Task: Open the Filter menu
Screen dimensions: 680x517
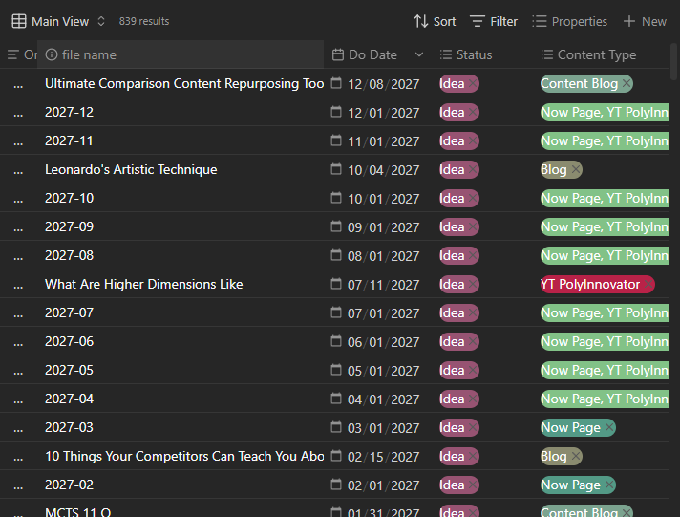Action: click(x=494, y=21)
